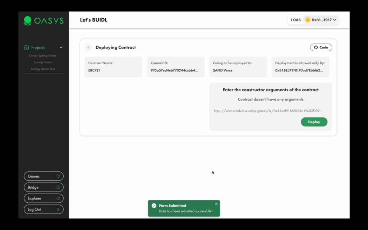
Task: Open the 0xB1...f917 wallet dropdown
Action: click(x=321, y=20)
